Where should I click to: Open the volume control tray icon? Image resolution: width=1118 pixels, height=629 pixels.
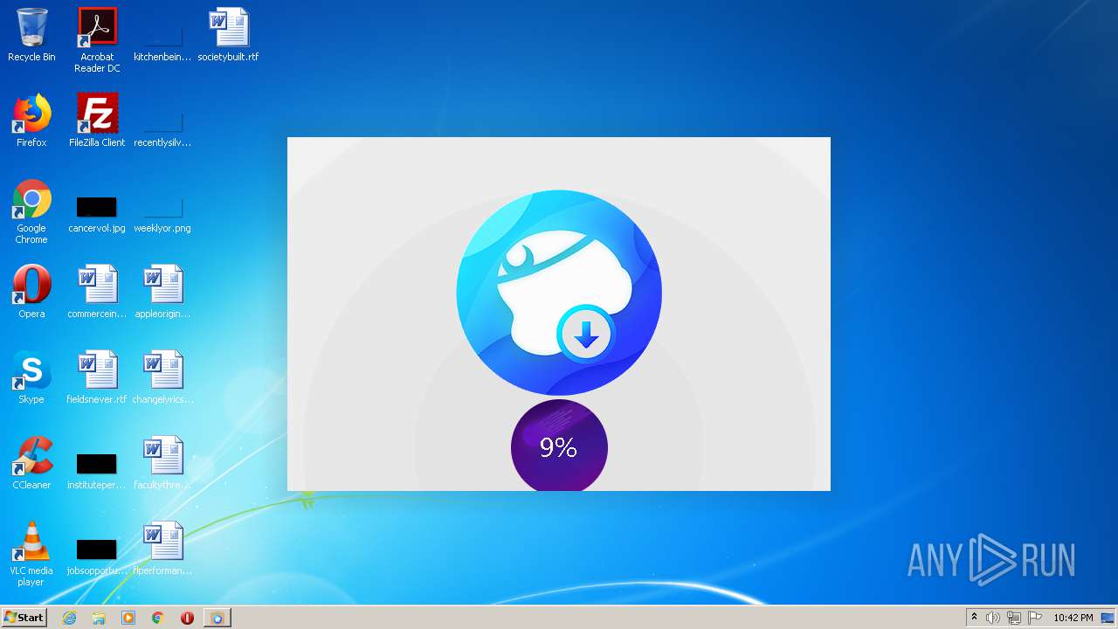993,618
